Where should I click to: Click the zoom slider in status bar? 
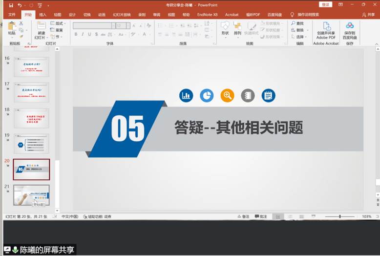click(340, 216)
